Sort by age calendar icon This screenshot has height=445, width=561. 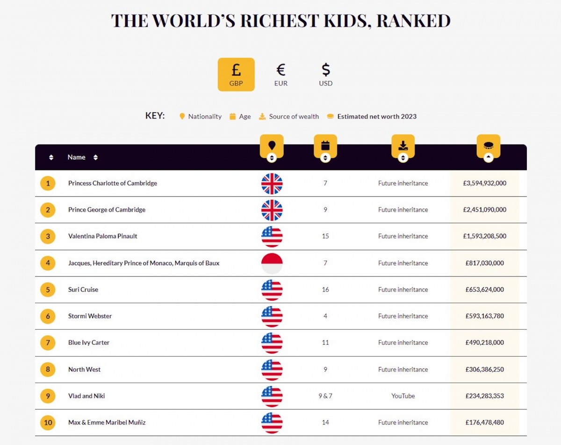(325, 157)
